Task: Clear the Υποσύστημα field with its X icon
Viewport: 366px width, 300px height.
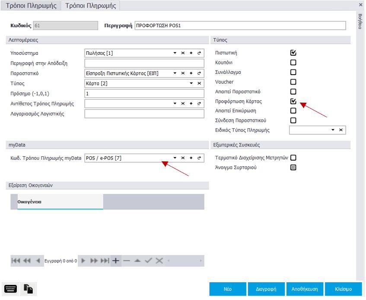Action: tap(183, 53)
